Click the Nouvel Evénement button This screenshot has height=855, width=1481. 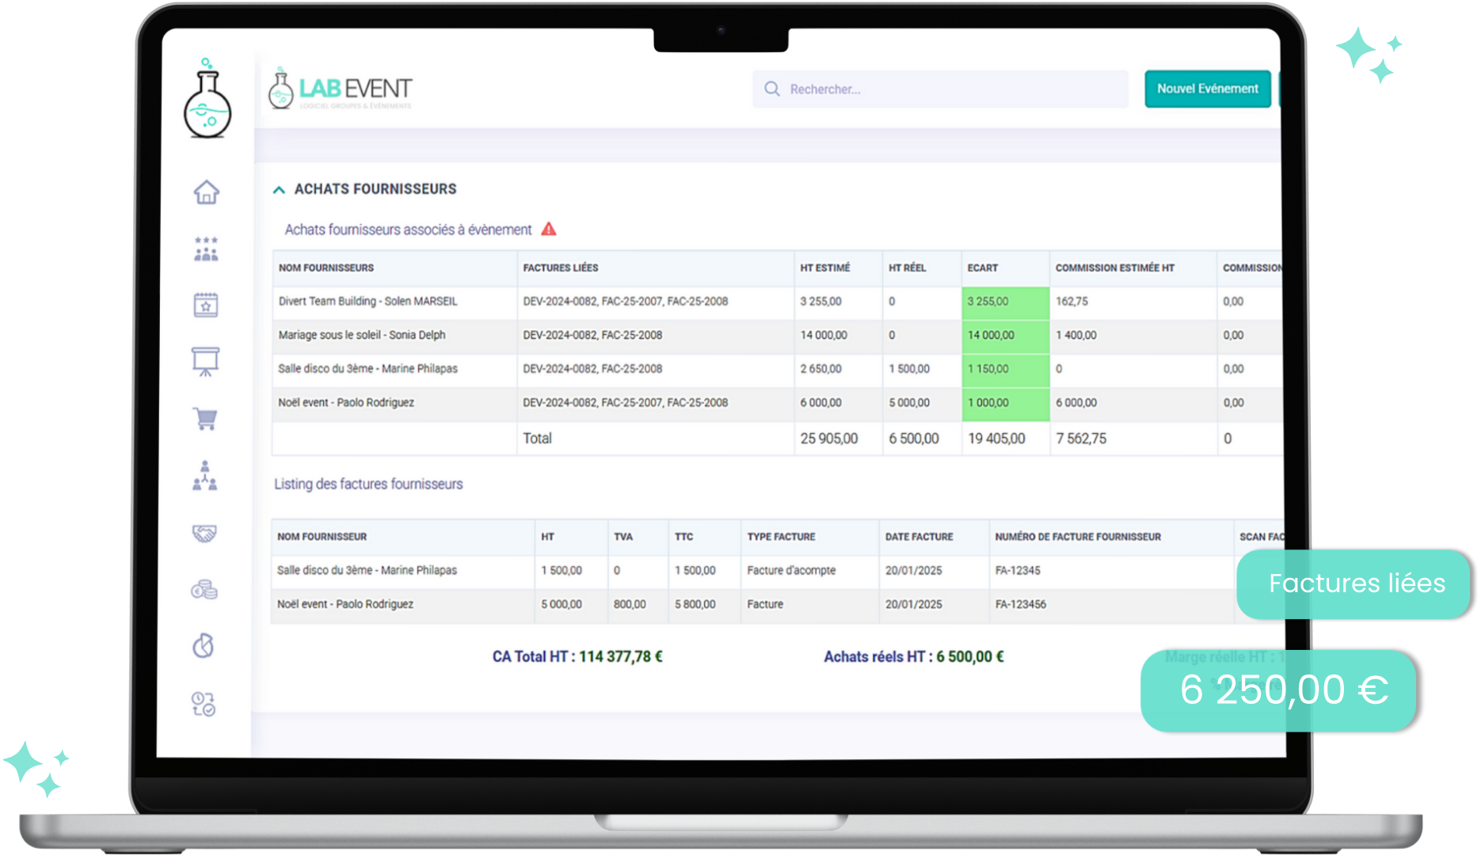(x=1207, y=89)
